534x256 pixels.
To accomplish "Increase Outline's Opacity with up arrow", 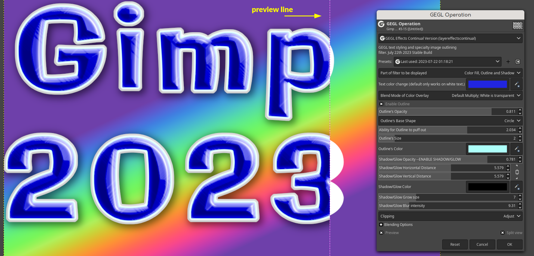I will point(520,110).
